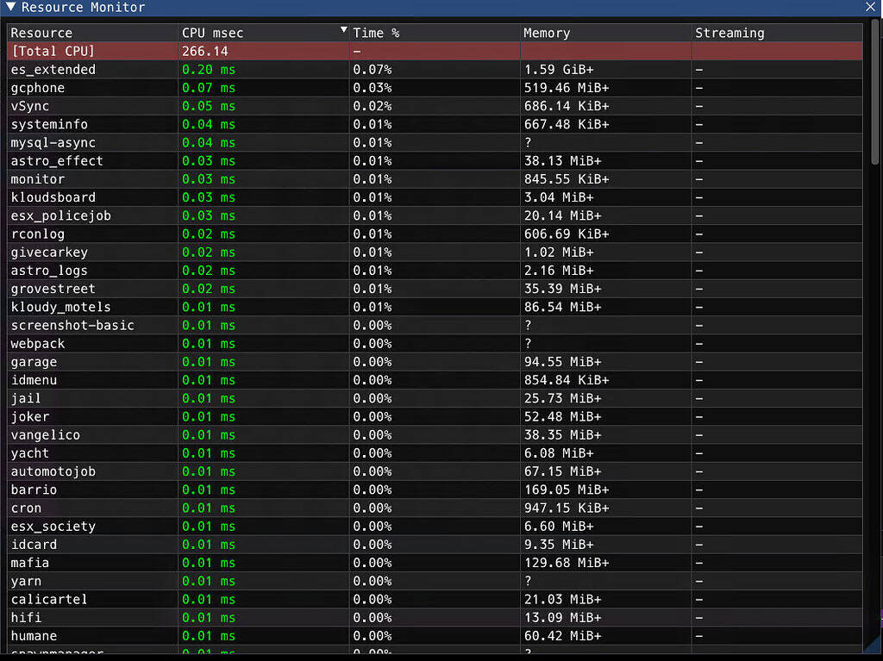Select the rconlog resource row
Viewport: 883px width, 661px height.
click(259, 234)
